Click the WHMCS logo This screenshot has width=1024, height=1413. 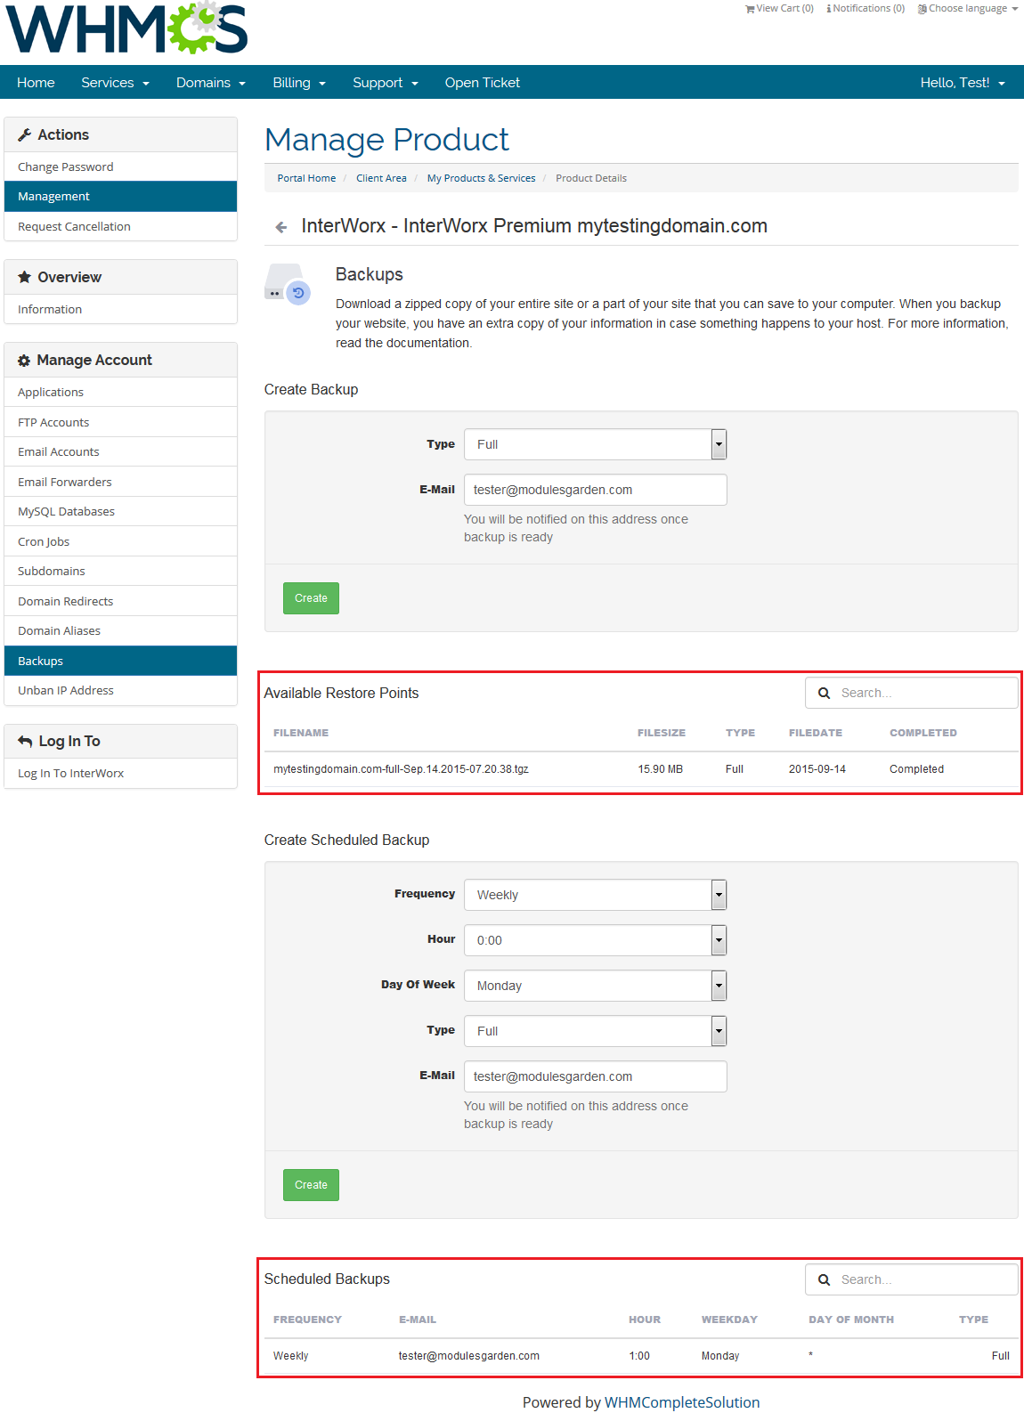tap(126, 28)
